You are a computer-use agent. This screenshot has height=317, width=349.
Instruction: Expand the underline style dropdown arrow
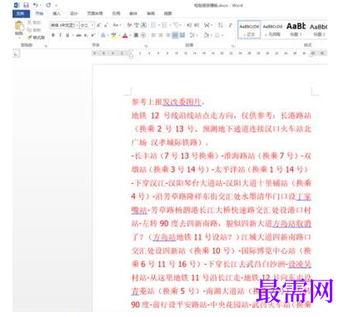[x=72, y=35]
